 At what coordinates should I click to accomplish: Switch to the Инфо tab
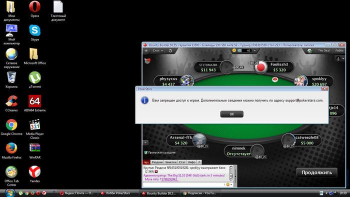coord(191,162)
